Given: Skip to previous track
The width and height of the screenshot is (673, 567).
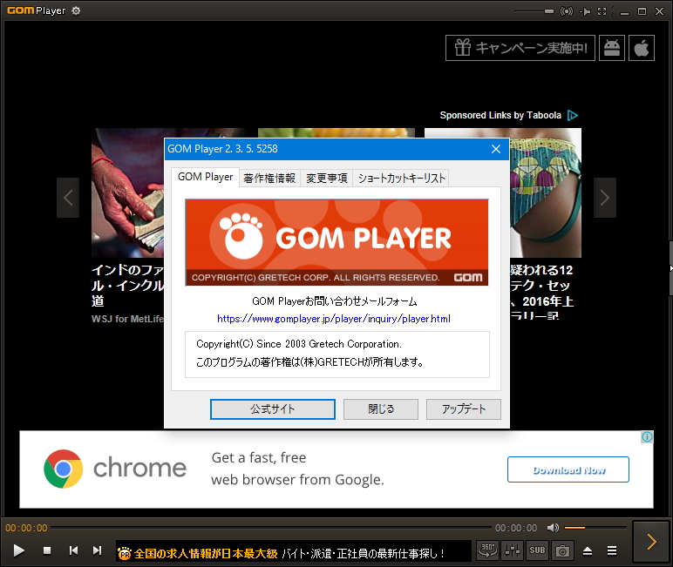Looking at the screenshot, I should [x=73, y=550].
